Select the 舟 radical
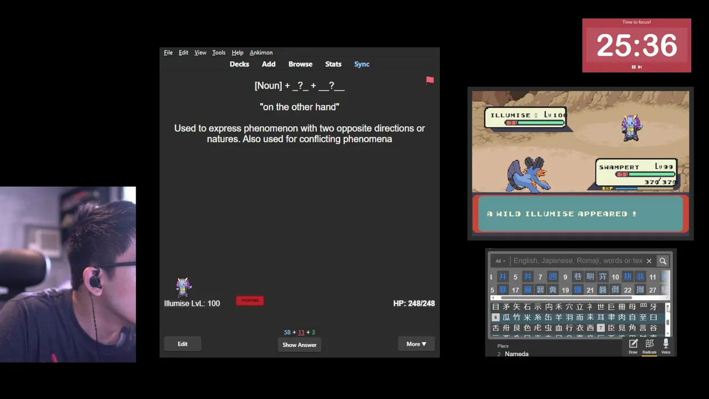The height and width of the screenshot is (399, 709). coord(506,328)
